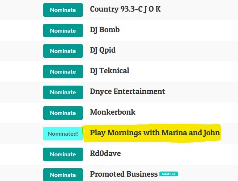Image resolution: width=238 pixels, height=181 pixels.
Task: Hit the Nominate button for DJ Teknical
Action: [x=63, y=72]
